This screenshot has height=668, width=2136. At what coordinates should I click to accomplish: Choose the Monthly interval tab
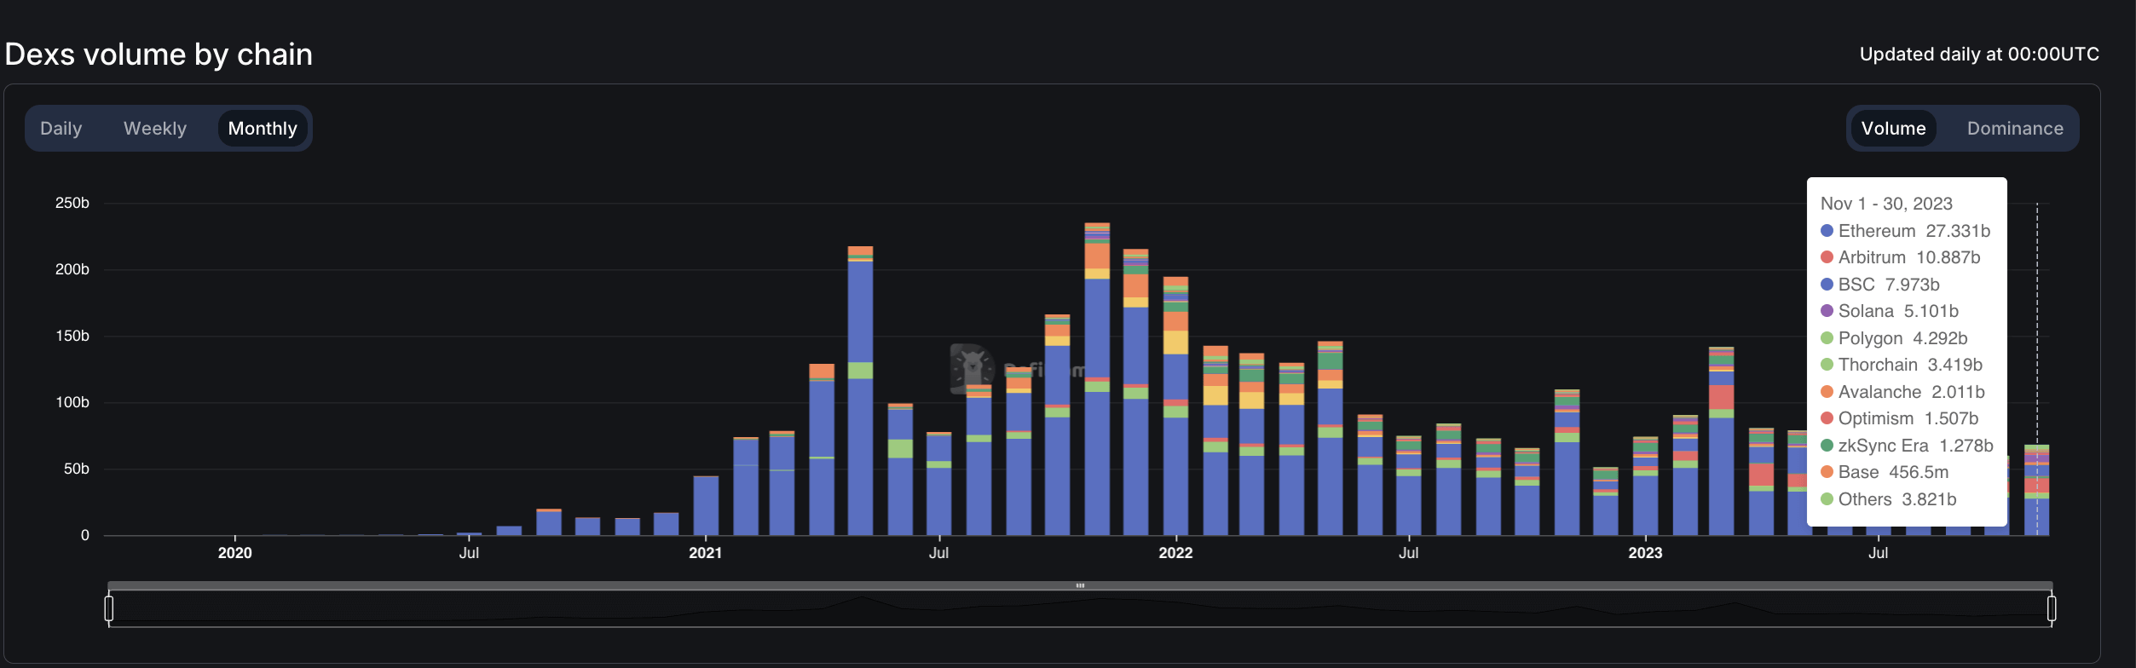pos(263,129)
